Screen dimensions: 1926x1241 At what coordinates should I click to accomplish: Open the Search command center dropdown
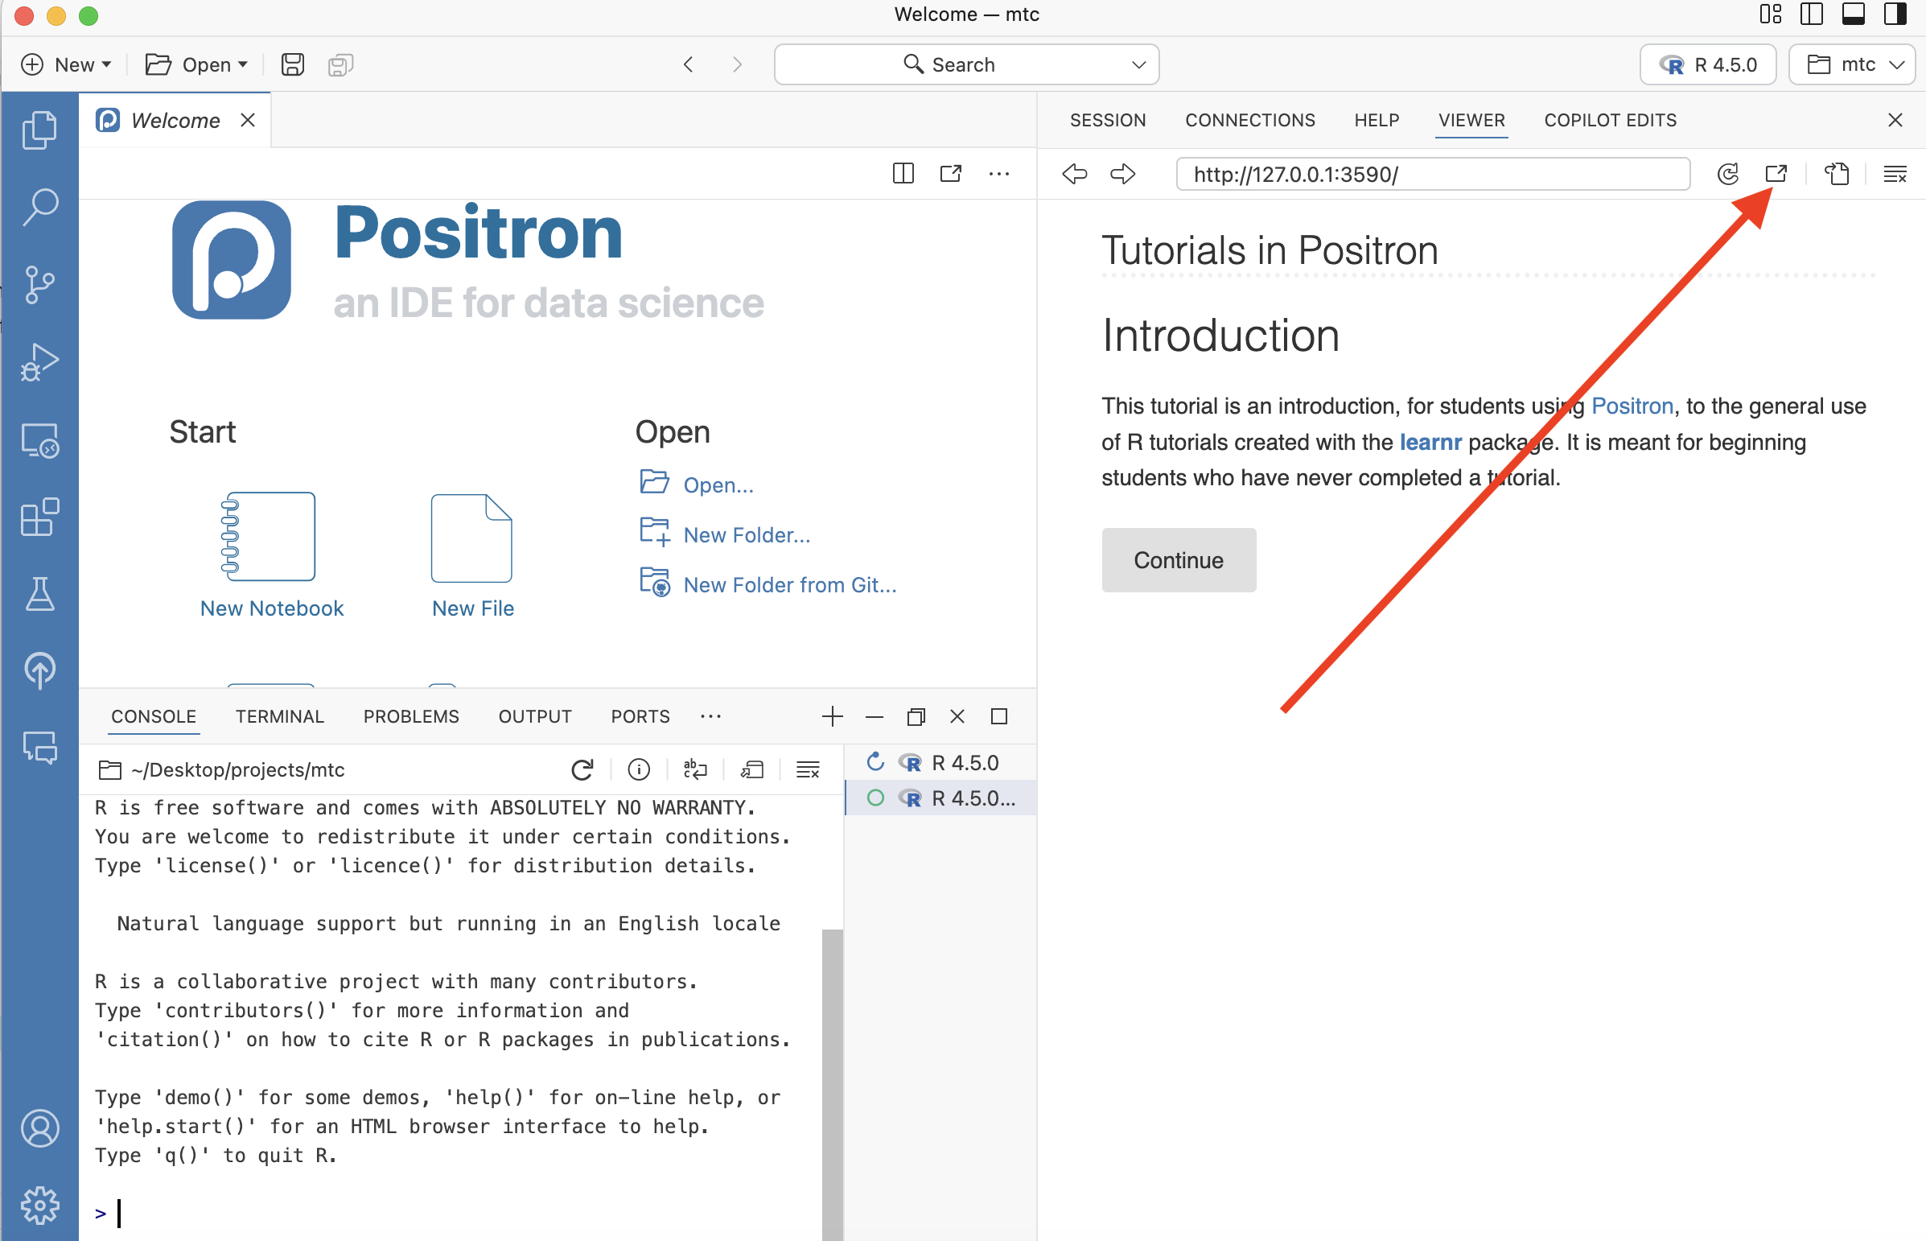click(x=1138, y=64)
